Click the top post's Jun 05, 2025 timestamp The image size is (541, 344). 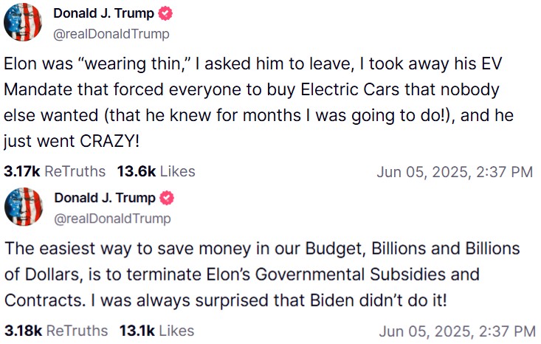point(454,172)
